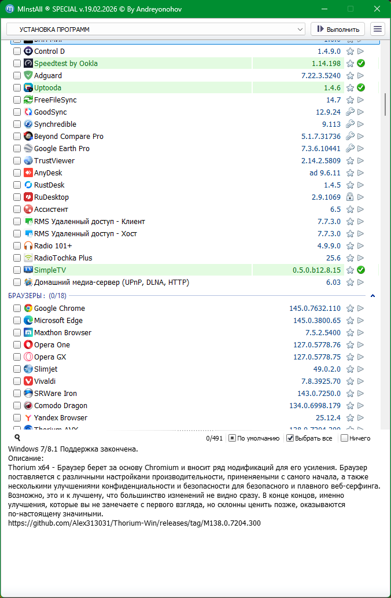Screen dimensions: 391x598
Task: Click the lock icon in the RuDesktop row
Action: pos(350,197)
